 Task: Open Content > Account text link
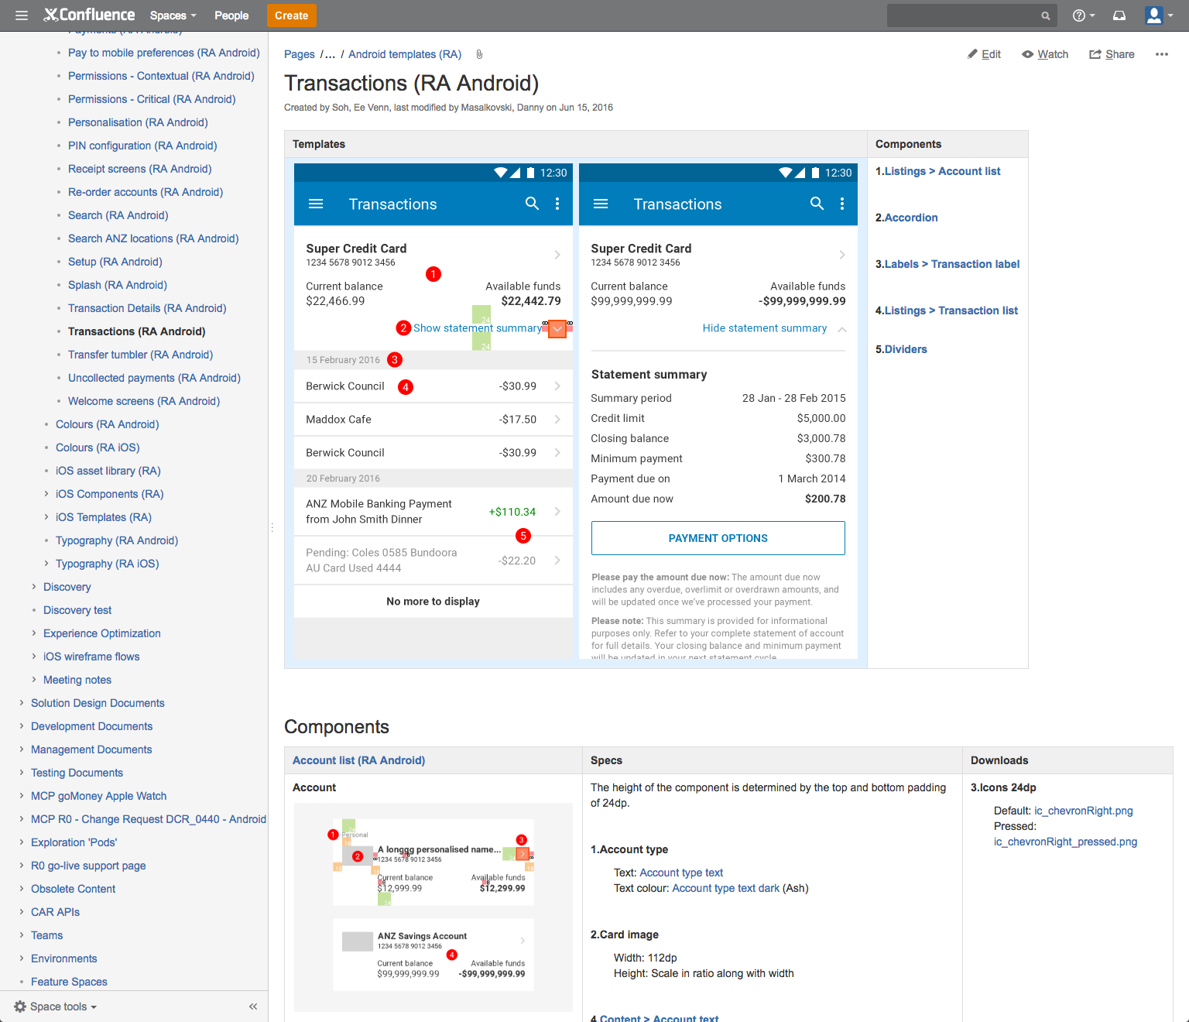point(660,1019)
